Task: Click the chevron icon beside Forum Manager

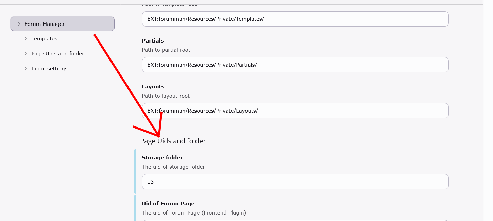Action: pyautogui.click(x=19, y=24)
